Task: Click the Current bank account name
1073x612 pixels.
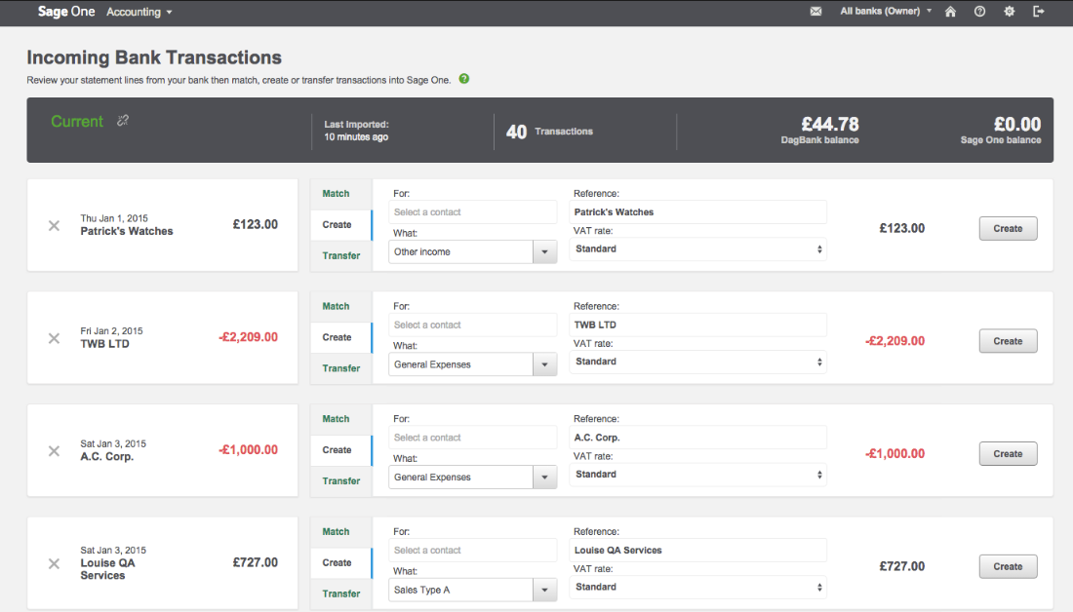Action: 77,122
